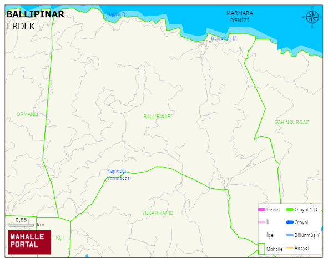Click the Kapıdağı Yarımadası place label
This screenshot has width=328, height=262.
click(119, 174)
